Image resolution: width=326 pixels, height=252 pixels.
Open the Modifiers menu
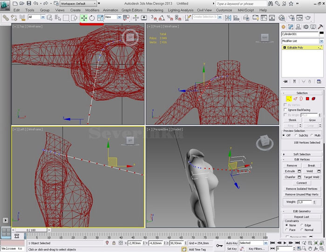[92, 10]
